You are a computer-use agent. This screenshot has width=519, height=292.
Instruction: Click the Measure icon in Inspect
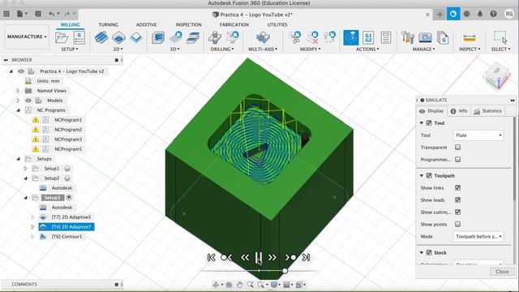point(470,38)
